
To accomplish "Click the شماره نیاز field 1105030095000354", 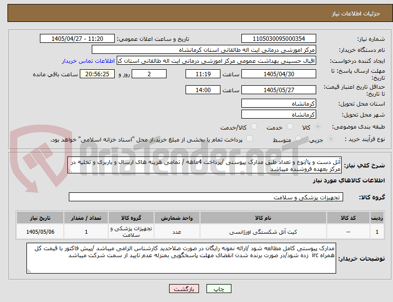I will (x=279, y=38).
